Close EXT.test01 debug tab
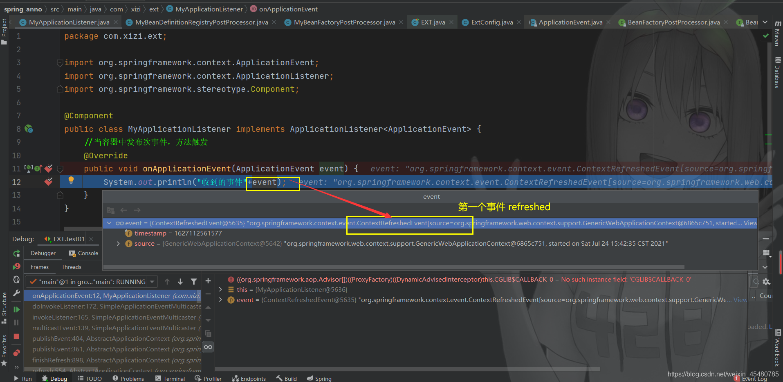Viewport: 783px width, 382px height. point(91,239)
